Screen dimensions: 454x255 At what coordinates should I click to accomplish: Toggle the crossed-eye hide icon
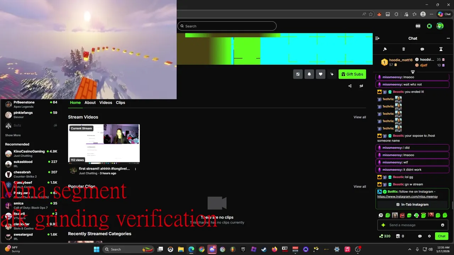tap(361, 86)
